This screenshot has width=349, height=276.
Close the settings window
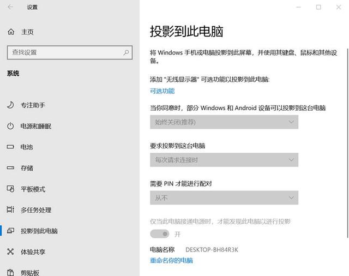click(x=339, y=7)
